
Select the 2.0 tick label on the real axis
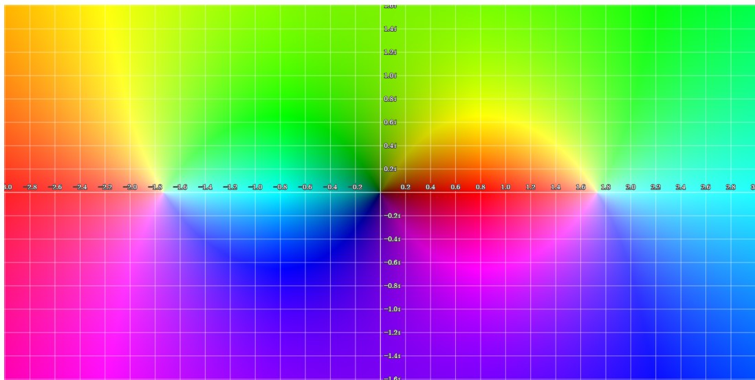(x=630, y=187)
